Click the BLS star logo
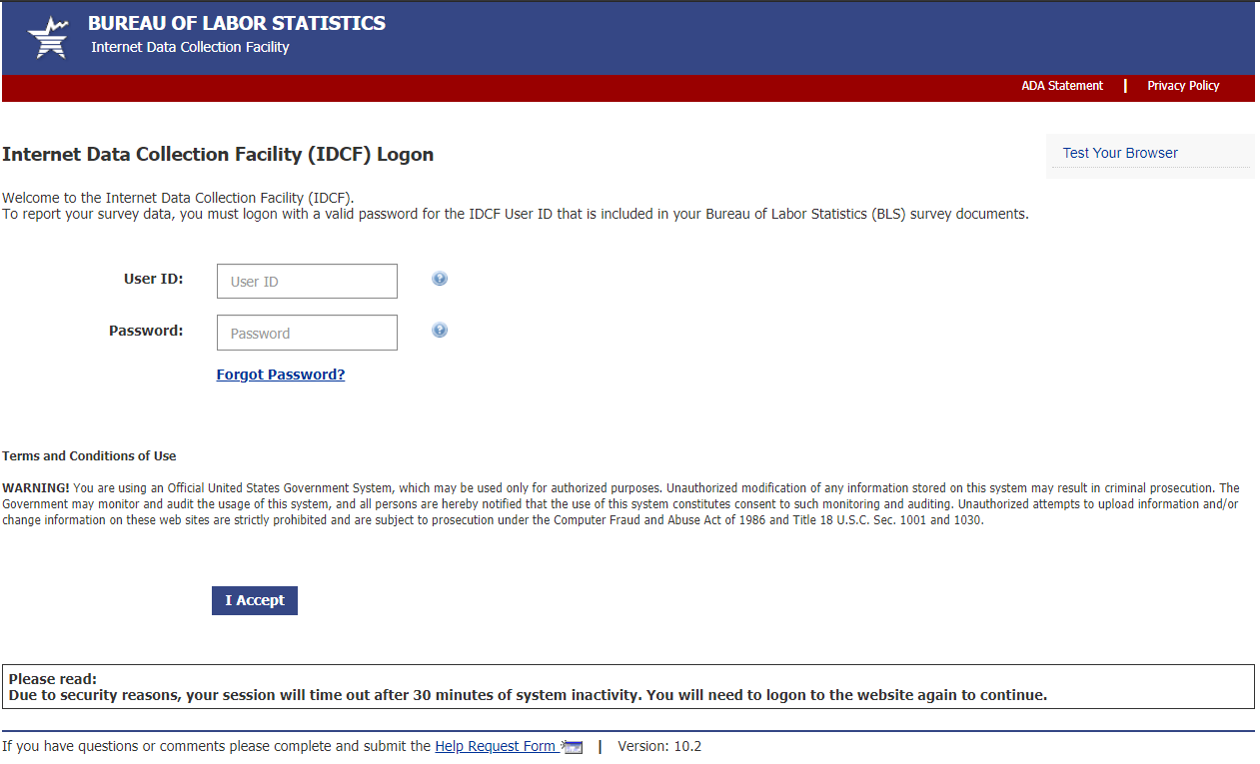Screen dimensions: 1260x764 [x=48, y=38]
